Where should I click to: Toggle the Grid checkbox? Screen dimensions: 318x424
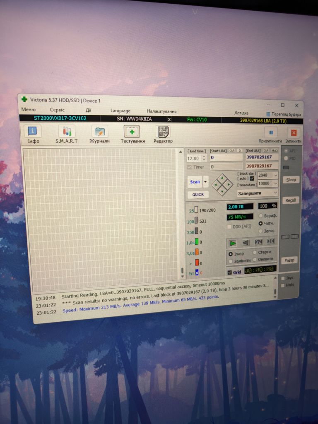(229, 272)
